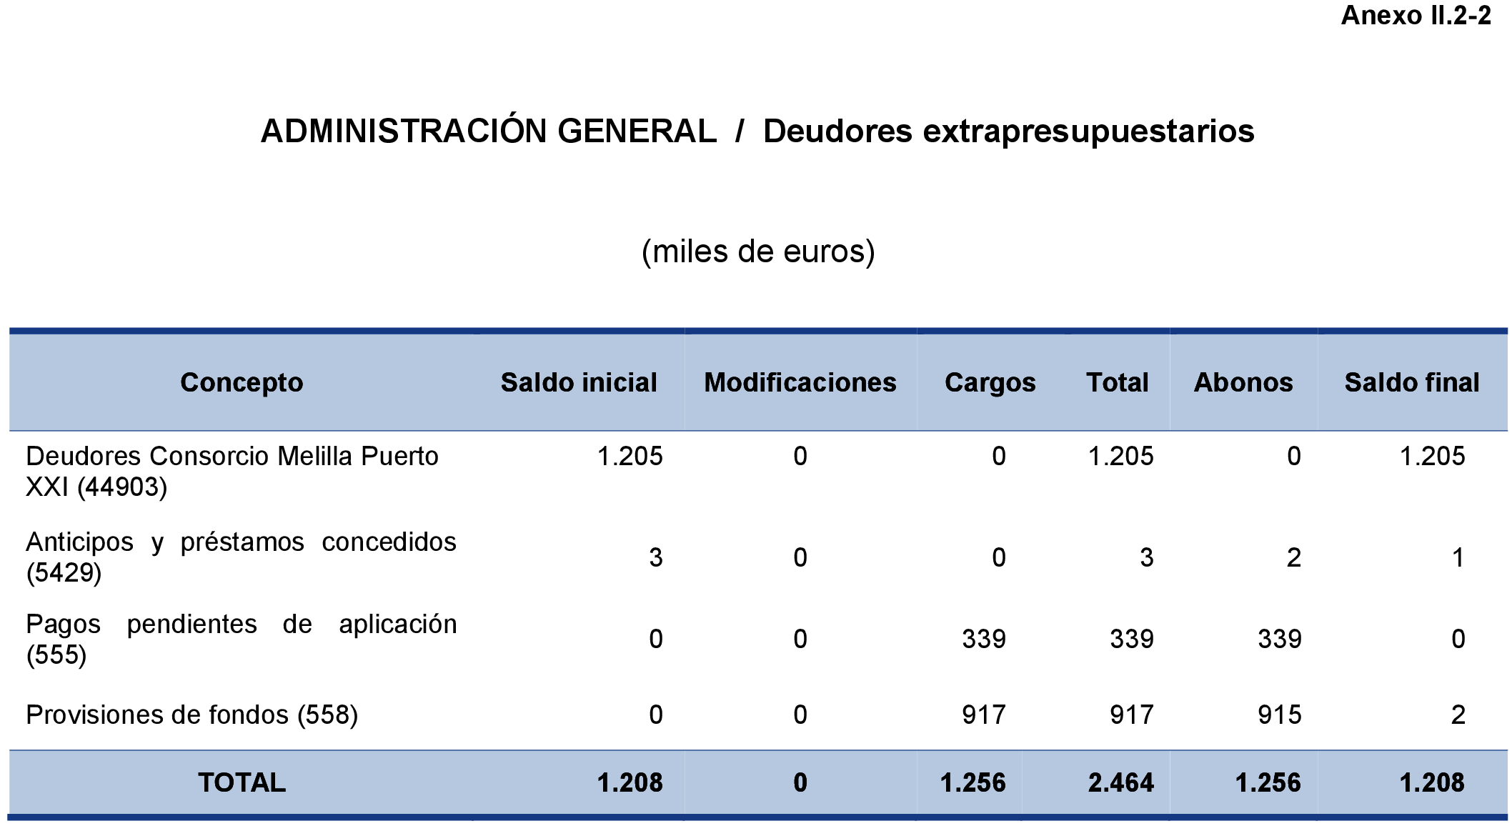Viewport: 1512px width, 826px height.
Task: Click the 'Anexo II.2-2' label
Action: [x=1416, y=15]
